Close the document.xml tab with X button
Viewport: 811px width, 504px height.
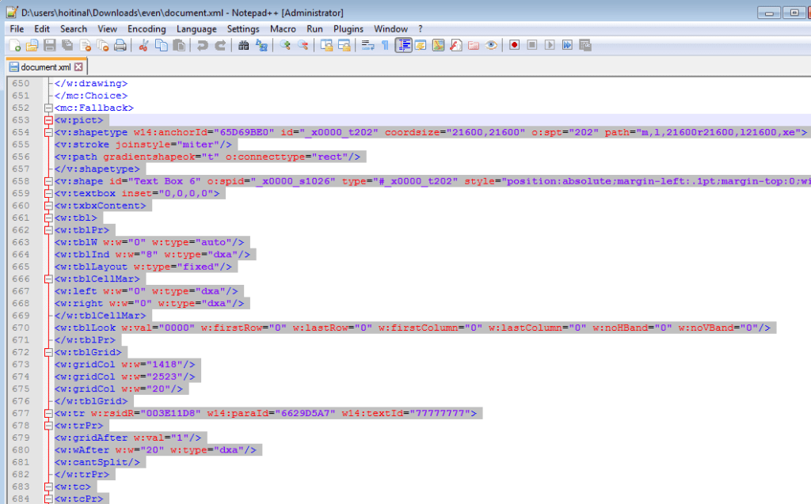tap(78, 67)
